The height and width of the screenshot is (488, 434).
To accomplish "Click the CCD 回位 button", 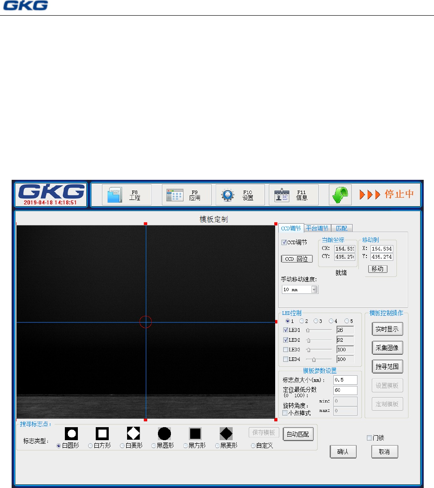I will tap(297, 259).
